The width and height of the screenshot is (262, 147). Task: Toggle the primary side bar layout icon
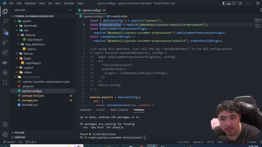pos(224,3)
